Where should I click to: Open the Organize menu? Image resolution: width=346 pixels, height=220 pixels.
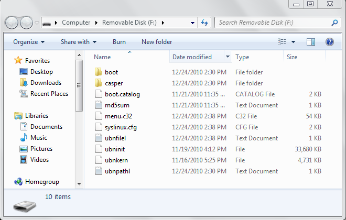click(29, 42)
